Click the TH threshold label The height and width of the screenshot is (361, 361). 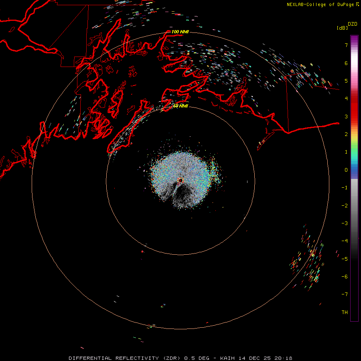(345, 312)
